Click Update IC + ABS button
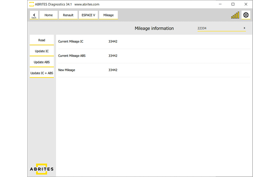 click(x=42, y=73)
